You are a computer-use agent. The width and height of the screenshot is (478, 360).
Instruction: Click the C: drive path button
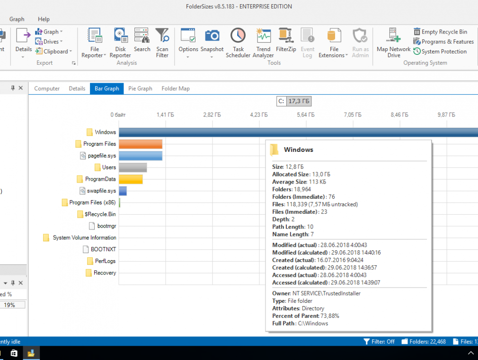(x=281, y=101)
